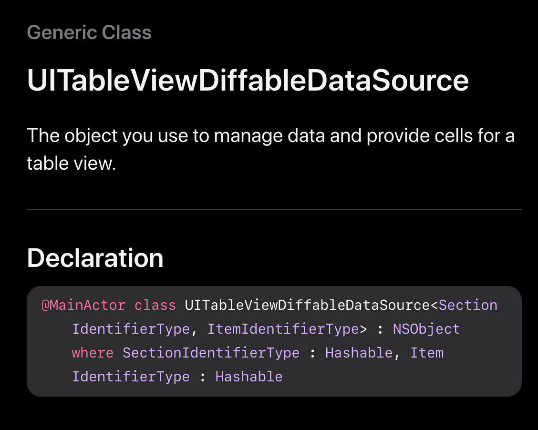
Task: Click UITableViewDiffableDataSource inside the code block
Action: pos(307,306)
